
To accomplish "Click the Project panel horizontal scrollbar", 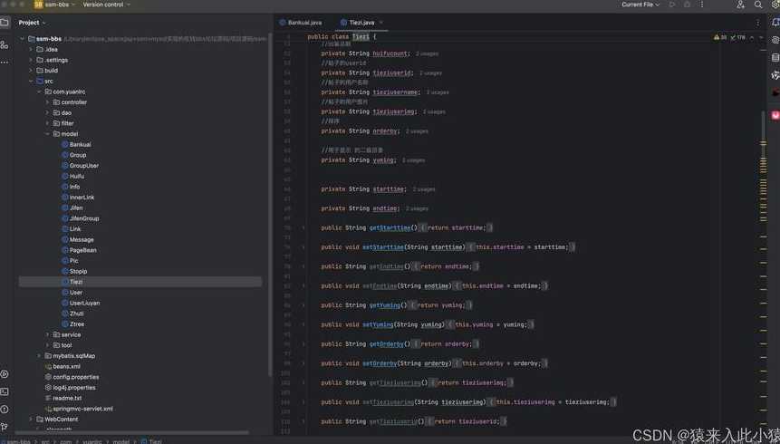I will pos(132,432).
